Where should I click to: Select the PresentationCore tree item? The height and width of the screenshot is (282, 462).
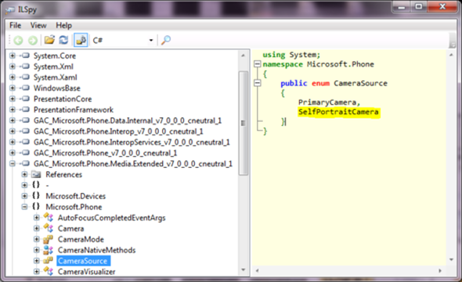click(63, 98)
